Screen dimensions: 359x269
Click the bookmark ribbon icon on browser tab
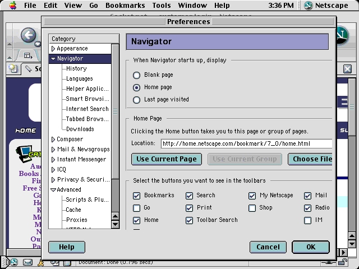click(x=29, y=68)
